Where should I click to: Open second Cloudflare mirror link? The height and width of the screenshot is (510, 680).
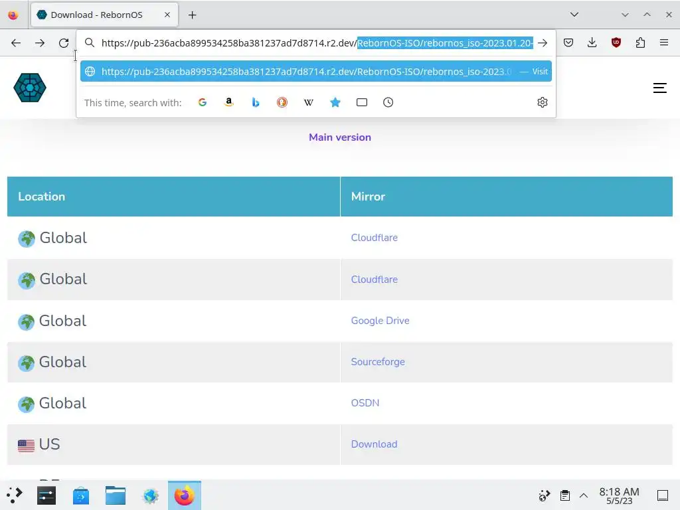point(375,280)
